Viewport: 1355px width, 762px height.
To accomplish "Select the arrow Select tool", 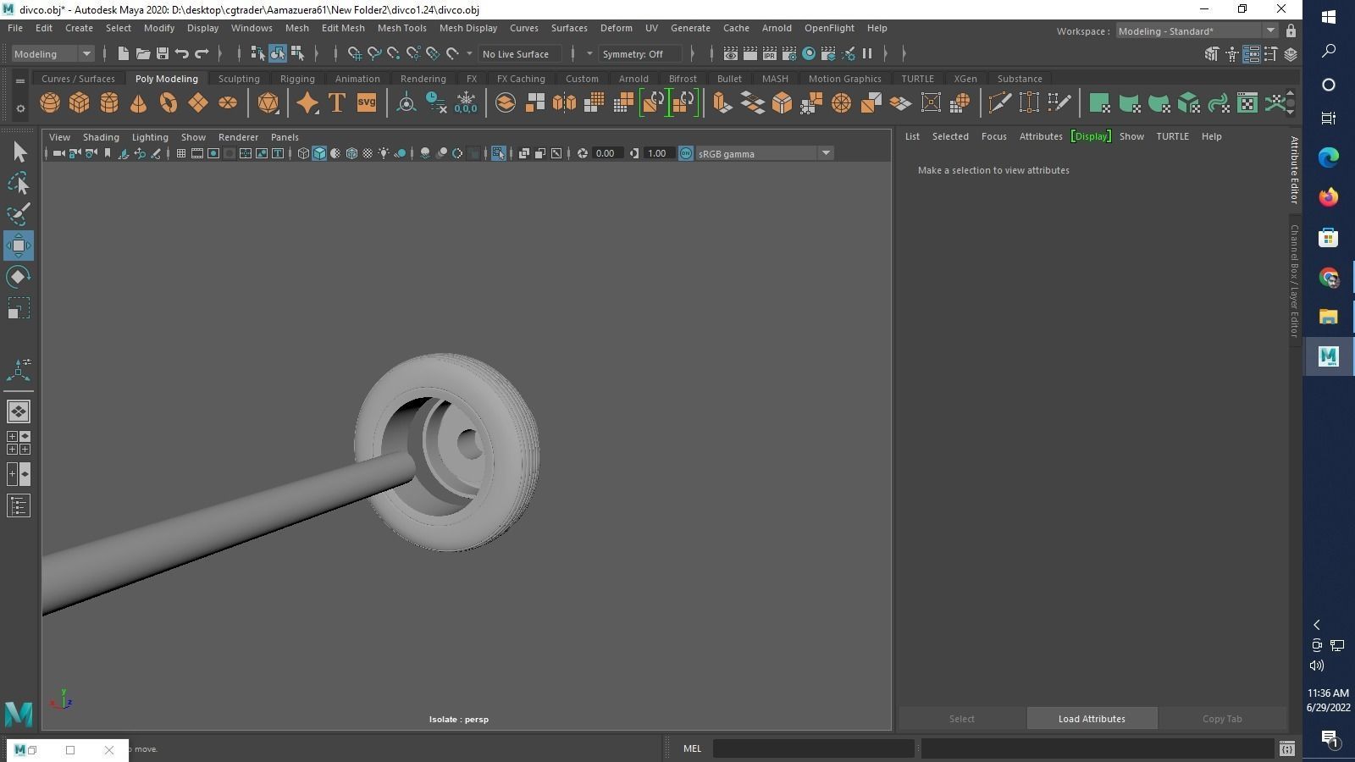I will [x=19, y=152].
